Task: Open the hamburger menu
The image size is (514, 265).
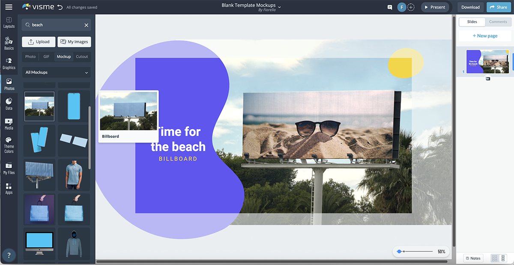Action: coord(9,7)
